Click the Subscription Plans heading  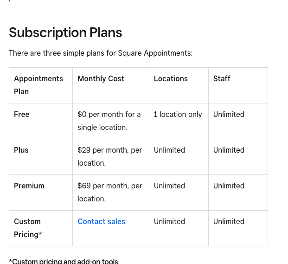(65, 33)
